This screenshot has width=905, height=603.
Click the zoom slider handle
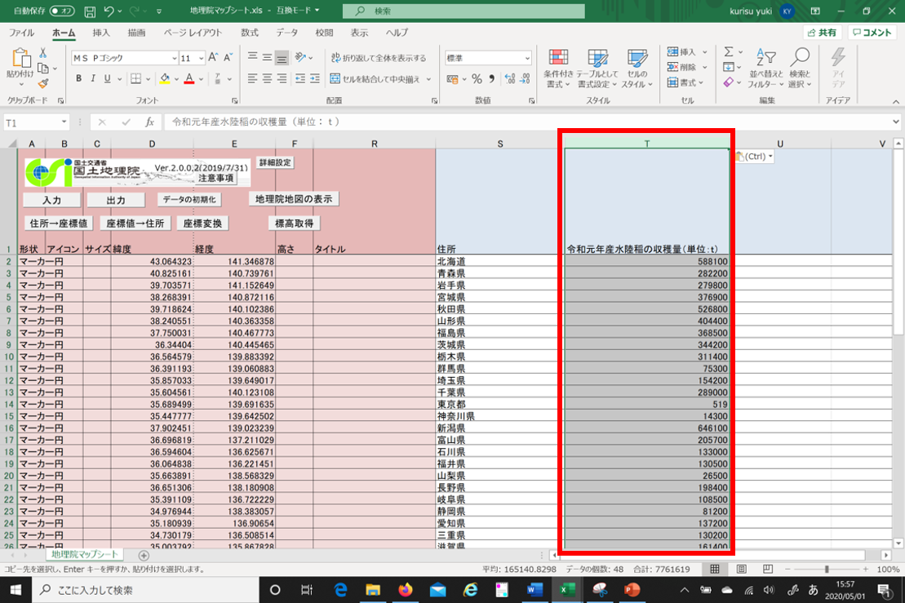tap(827, 569)
